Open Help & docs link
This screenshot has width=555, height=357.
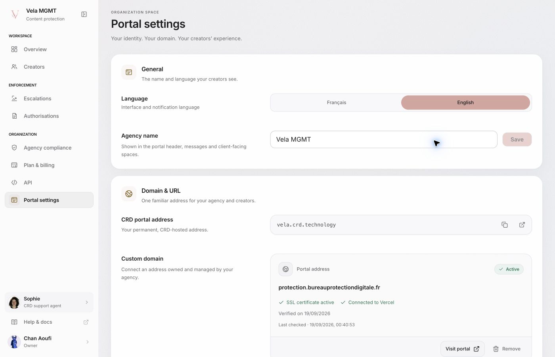pos(49,322)
